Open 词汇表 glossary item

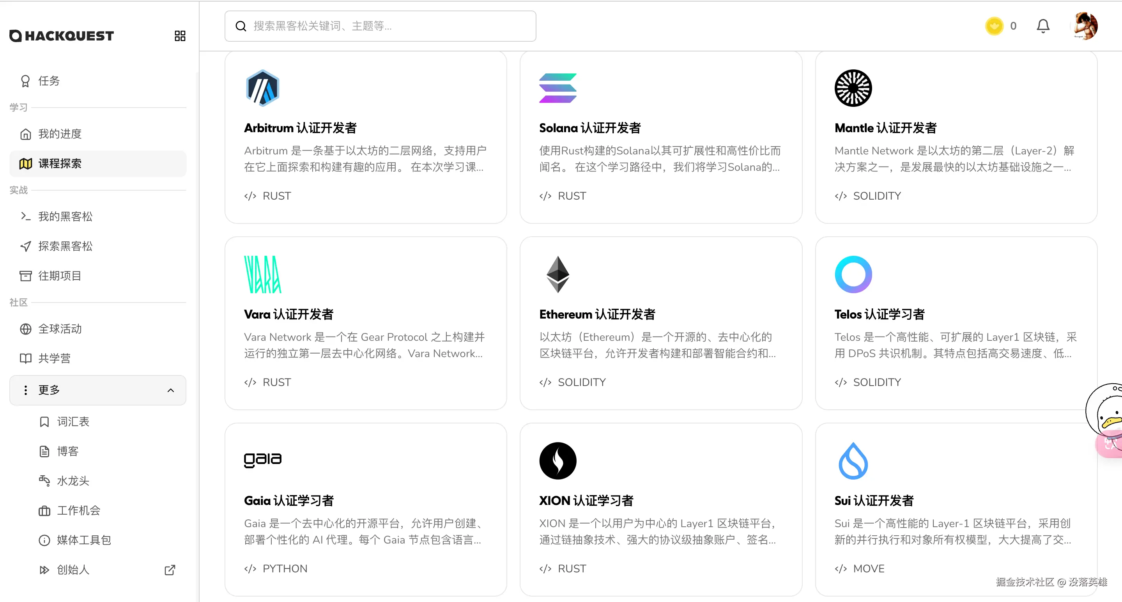tap(73, 421)
